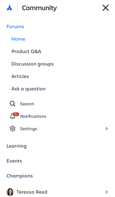Open the Notifications bell icon
The width and height of the screenshot is (115, 197).
click(13, 116)
